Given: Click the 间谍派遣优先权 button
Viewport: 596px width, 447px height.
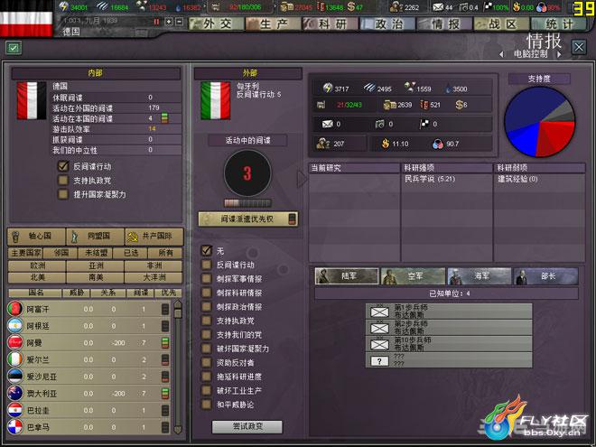Looking at the screenshot, I should click(x=247, y=219).
